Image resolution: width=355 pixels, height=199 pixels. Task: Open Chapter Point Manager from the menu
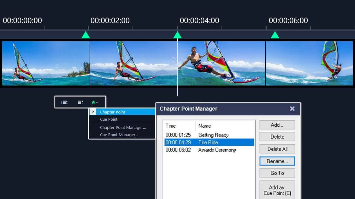(122, 127)
